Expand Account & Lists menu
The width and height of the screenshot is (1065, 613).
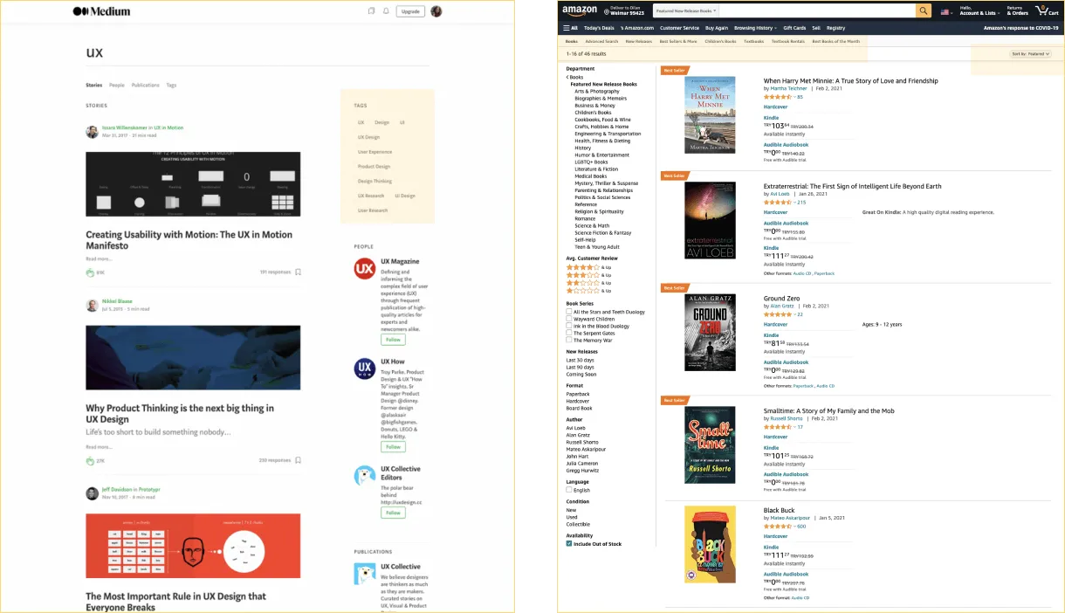[x=979, y=10]
